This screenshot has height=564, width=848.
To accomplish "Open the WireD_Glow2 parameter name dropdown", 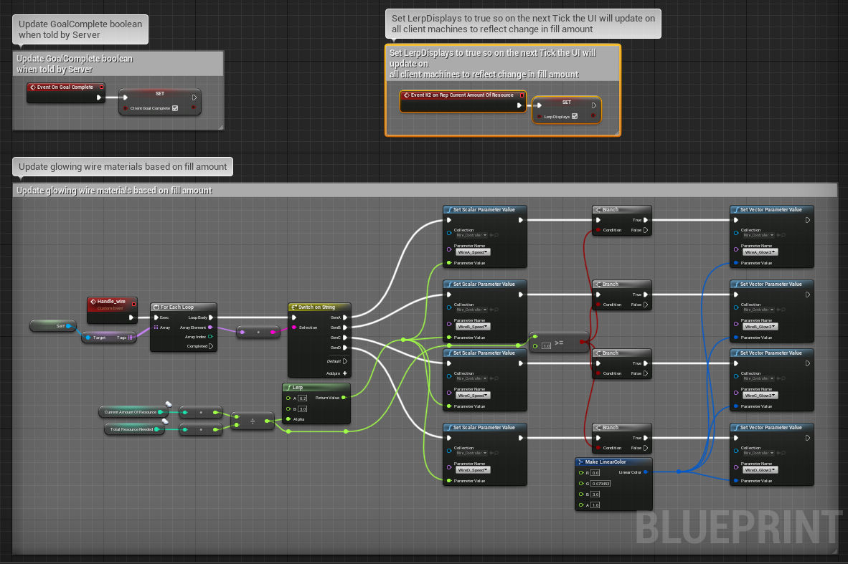I will (760, 469).
